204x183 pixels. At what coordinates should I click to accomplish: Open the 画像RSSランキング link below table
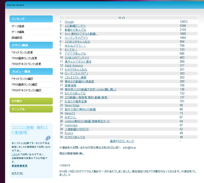(x=122, y=141)
